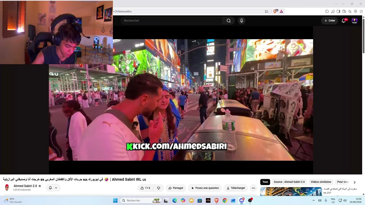Open OBS Studio taskbar icon
The height and width of the screenshot is (205, 365).
(250, 200)
